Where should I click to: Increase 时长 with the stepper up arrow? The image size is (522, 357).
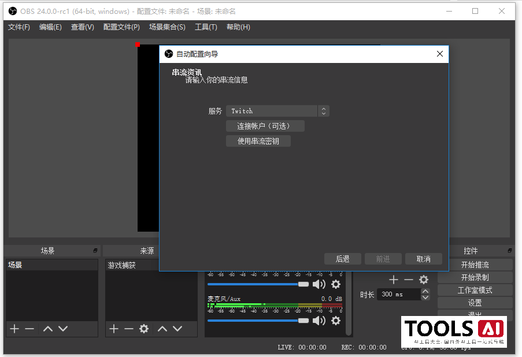coord(425,291)
